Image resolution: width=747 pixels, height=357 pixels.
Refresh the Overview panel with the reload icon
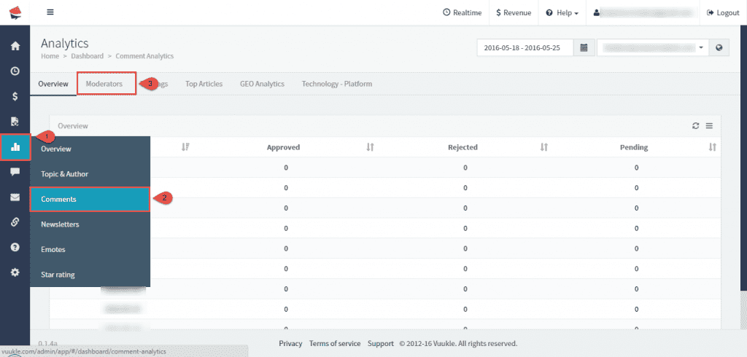[x=696, y=126]
